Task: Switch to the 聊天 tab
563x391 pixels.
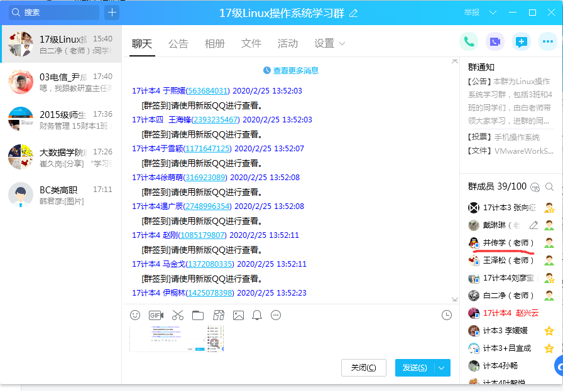Action: (x=142, y=44)
